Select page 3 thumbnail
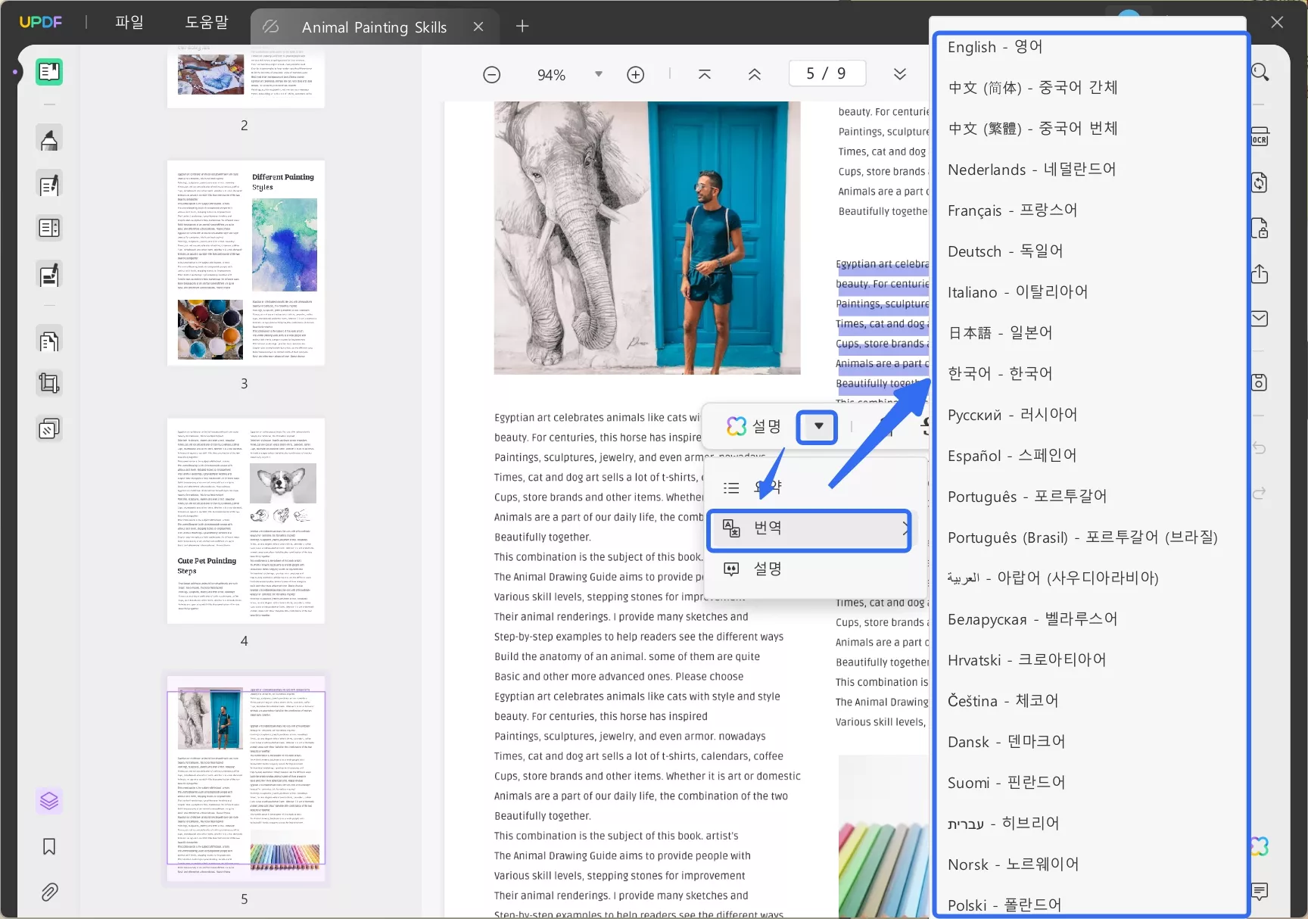Viewport: 1308px width, 919px height. [x=246, y=263]
